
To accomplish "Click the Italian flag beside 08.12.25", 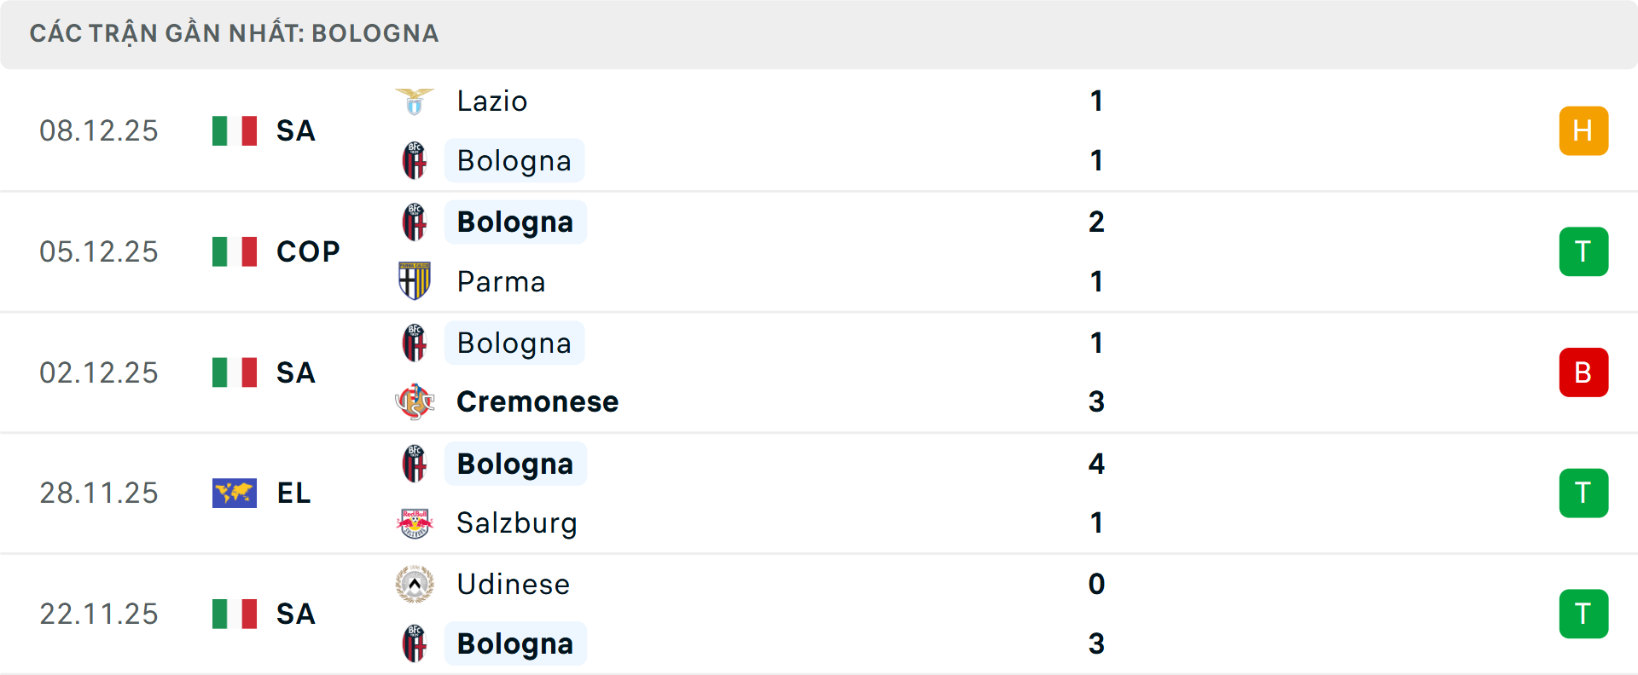I will [x=235, y=130].
